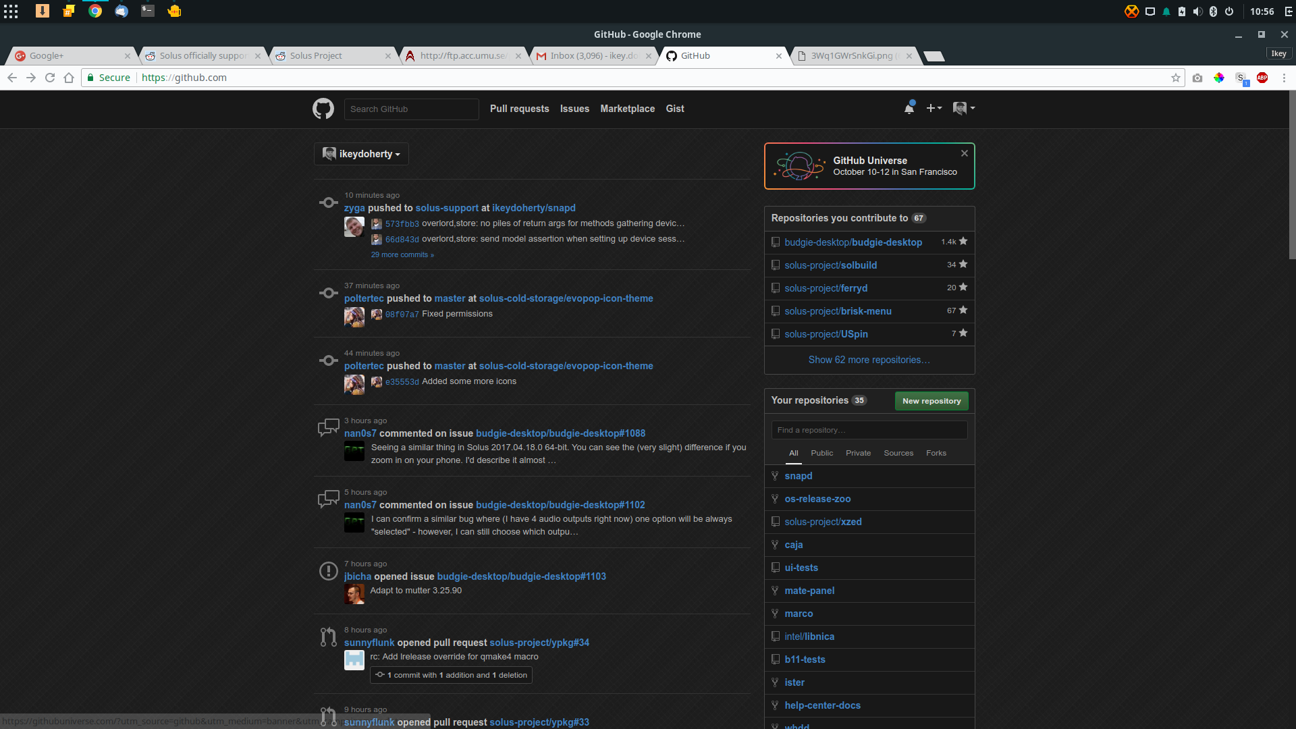
Task: Click Search GitHub field
Action: pos(411,109)
